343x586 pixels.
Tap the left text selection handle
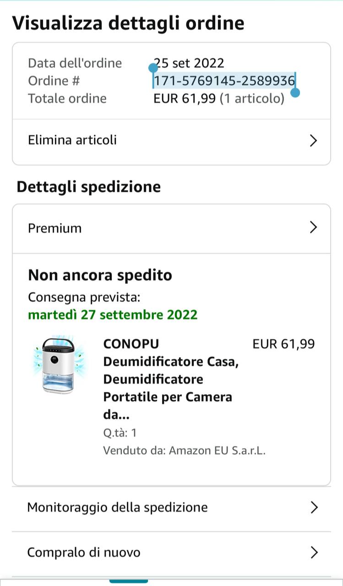click(x=153, y=69)
